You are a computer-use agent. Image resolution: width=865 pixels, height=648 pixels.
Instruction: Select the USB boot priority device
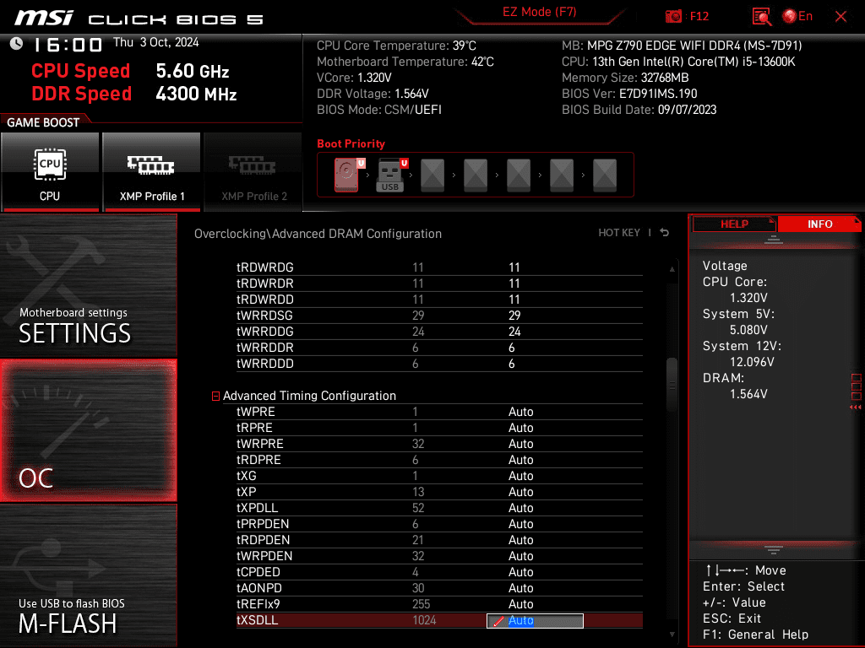tap(390, 175)
